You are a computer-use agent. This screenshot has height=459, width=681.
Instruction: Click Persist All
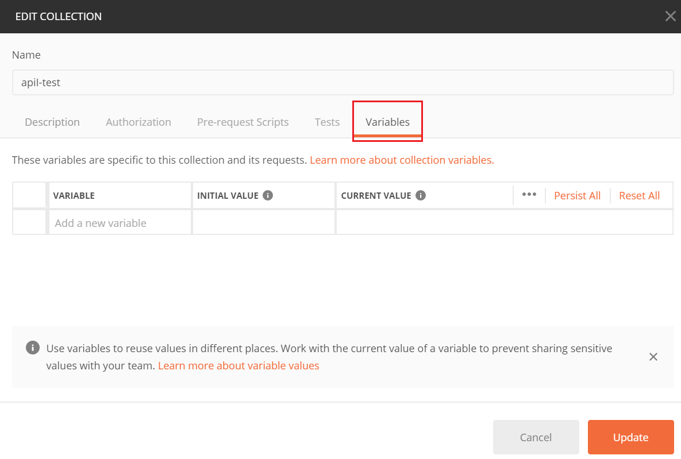coord(577,196)
